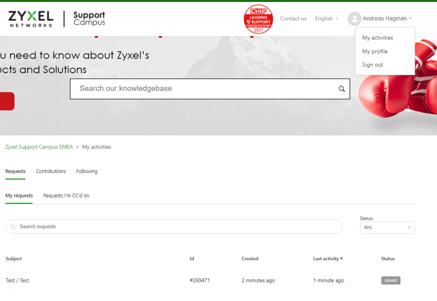
Task: Click the Search requests magnifier icon
Action: click(13, 227)
